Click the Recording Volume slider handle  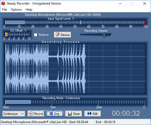pos(104,35)
